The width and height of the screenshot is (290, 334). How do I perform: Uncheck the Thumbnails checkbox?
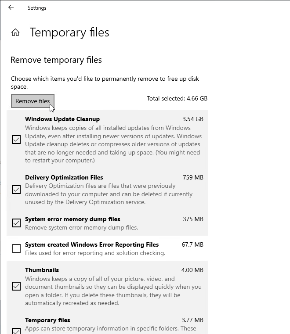click(x=16, y=286)
